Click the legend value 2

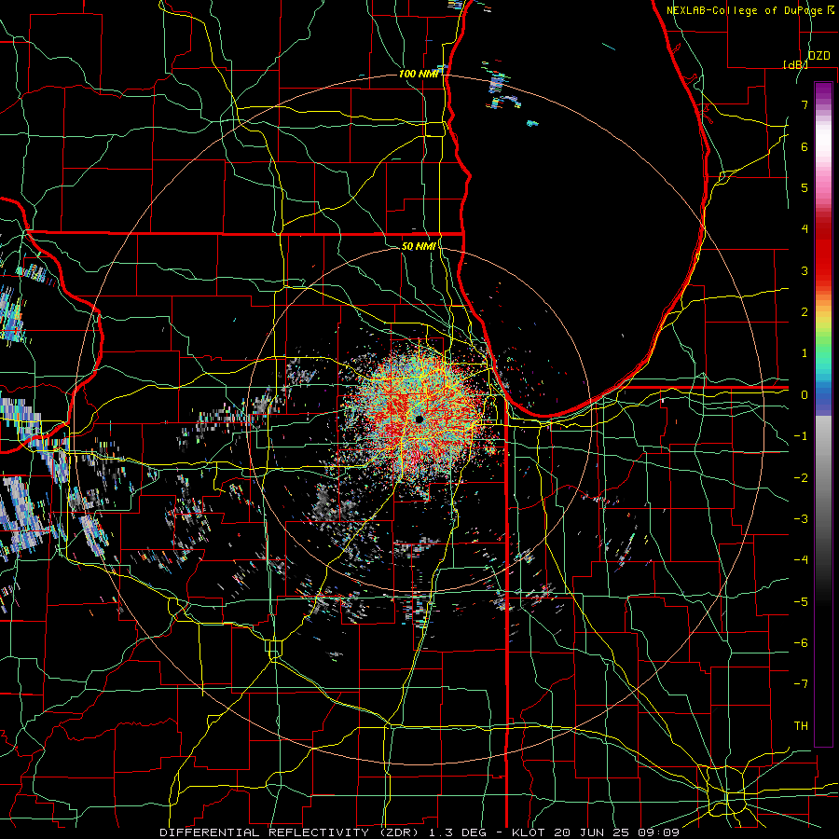(805, 312)
